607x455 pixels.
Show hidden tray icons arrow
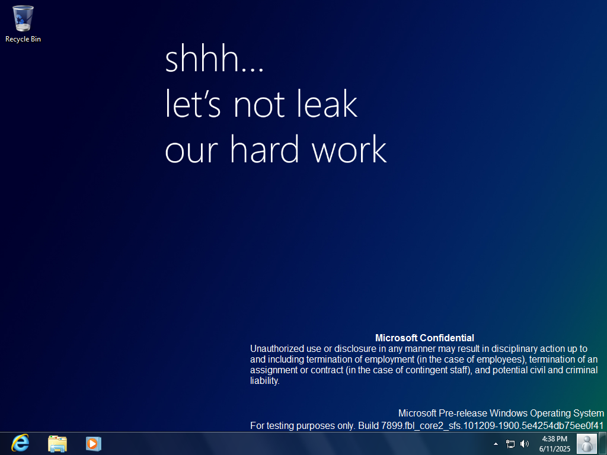click(x=496, y=444)
